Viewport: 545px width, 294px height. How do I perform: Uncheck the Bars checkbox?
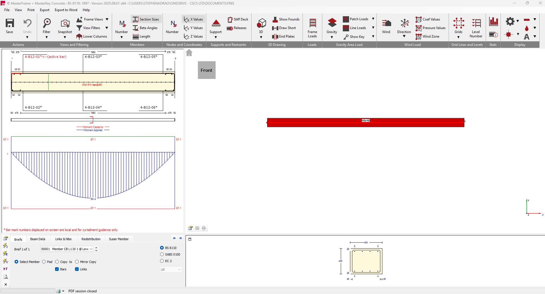57,269
